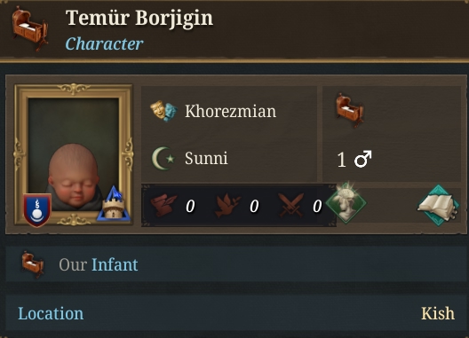469x338 pixels.
Task: Open the infant character portrait
Action: tap(73, 155)
